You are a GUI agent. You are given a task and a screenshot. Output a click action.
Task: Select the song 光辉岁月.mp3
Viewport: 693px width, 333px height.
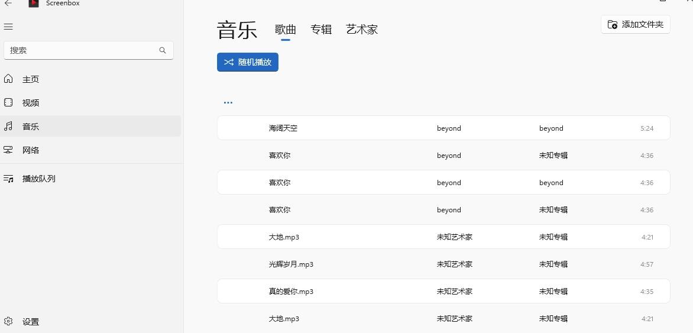[x=443, y=264]
